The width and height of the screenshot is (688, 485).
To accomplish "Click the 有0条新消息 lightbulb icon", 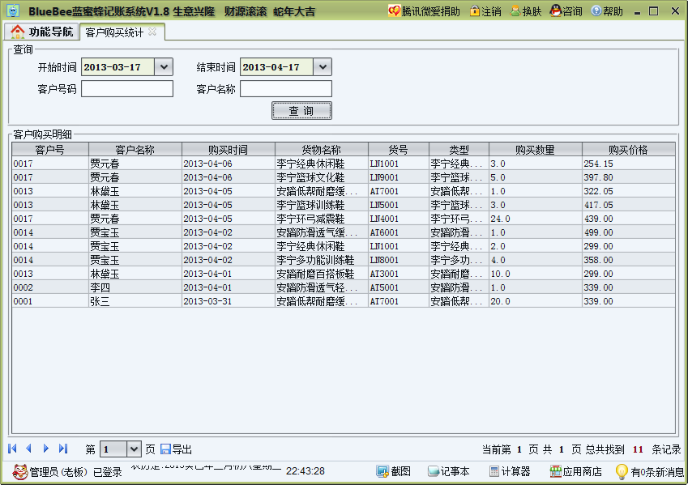I will tap(621, 471).
